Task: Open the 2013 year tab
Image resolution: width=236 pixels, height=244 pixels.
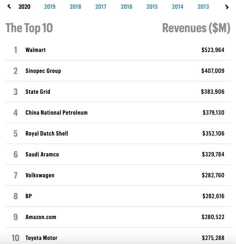Action: [x=203, y=7]
